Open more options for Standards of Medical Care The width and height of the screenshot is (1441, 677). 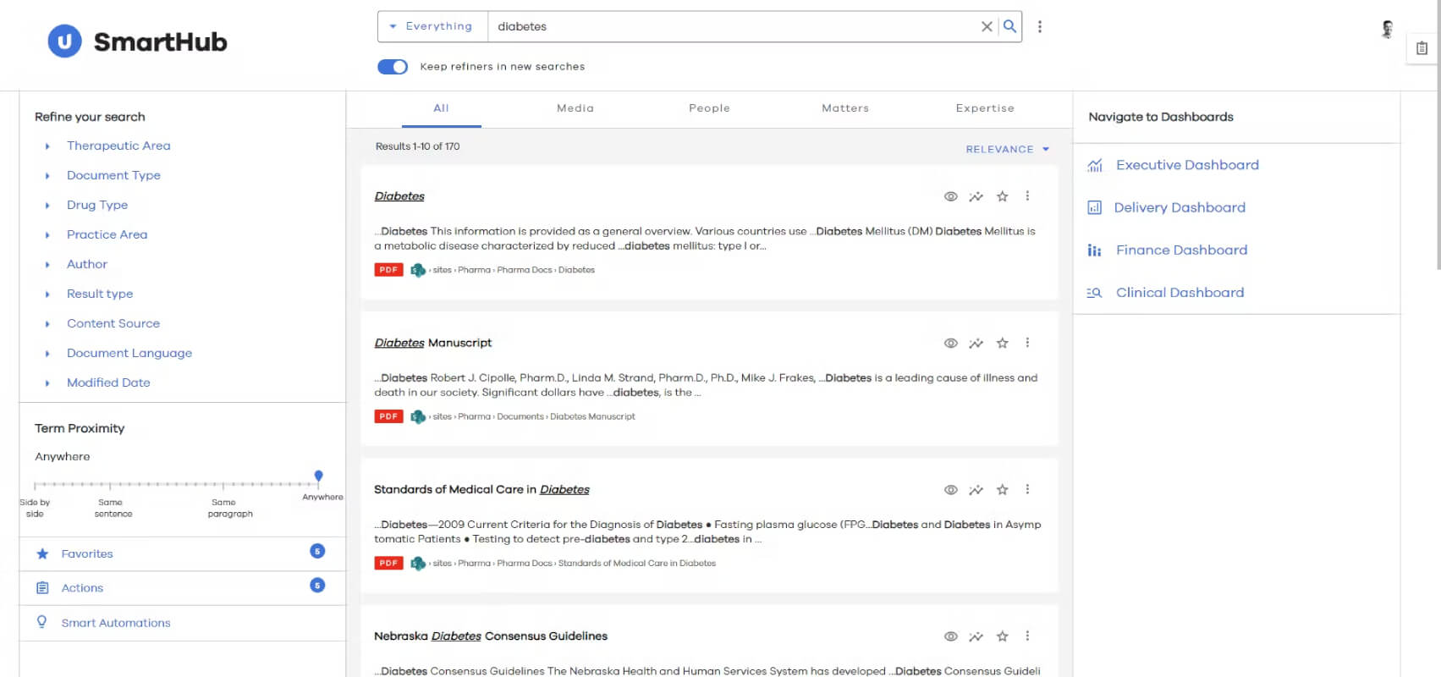tap(1028, 490)
